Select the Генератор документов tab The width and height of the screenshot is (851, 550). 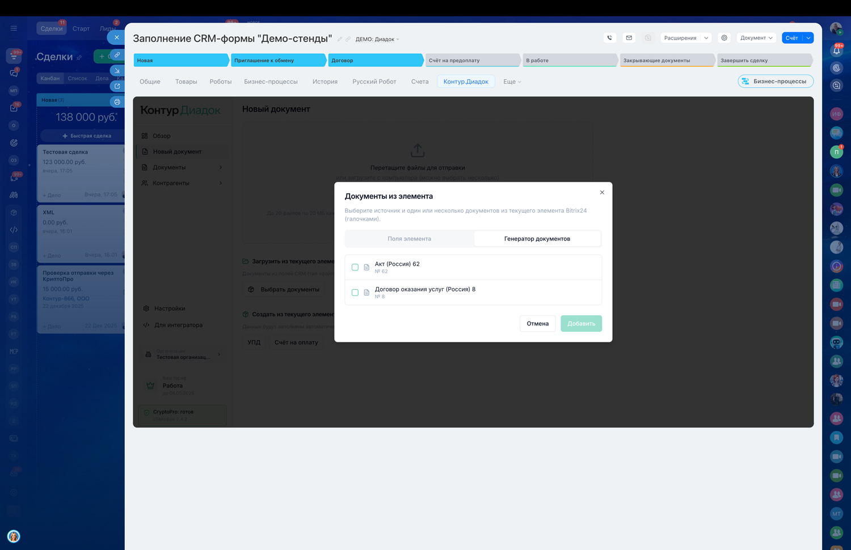click(x=537, y=239)
